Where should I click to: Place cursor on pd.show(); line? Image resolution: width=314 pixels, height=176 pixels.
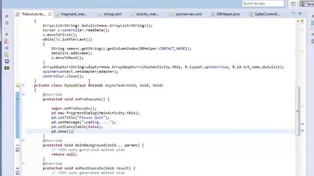62,132
